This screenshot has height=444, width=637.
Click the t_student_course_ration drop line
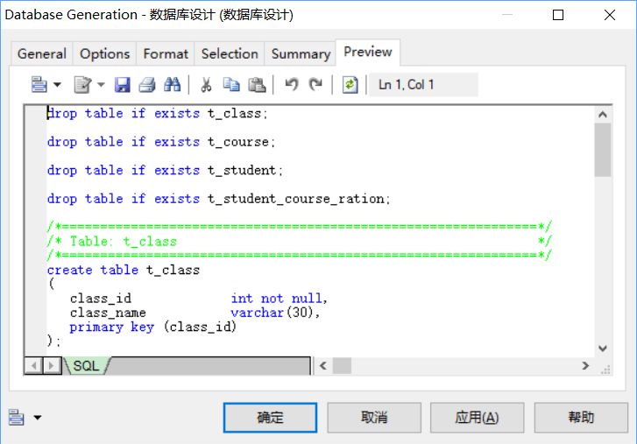click(x=218, y=199)
